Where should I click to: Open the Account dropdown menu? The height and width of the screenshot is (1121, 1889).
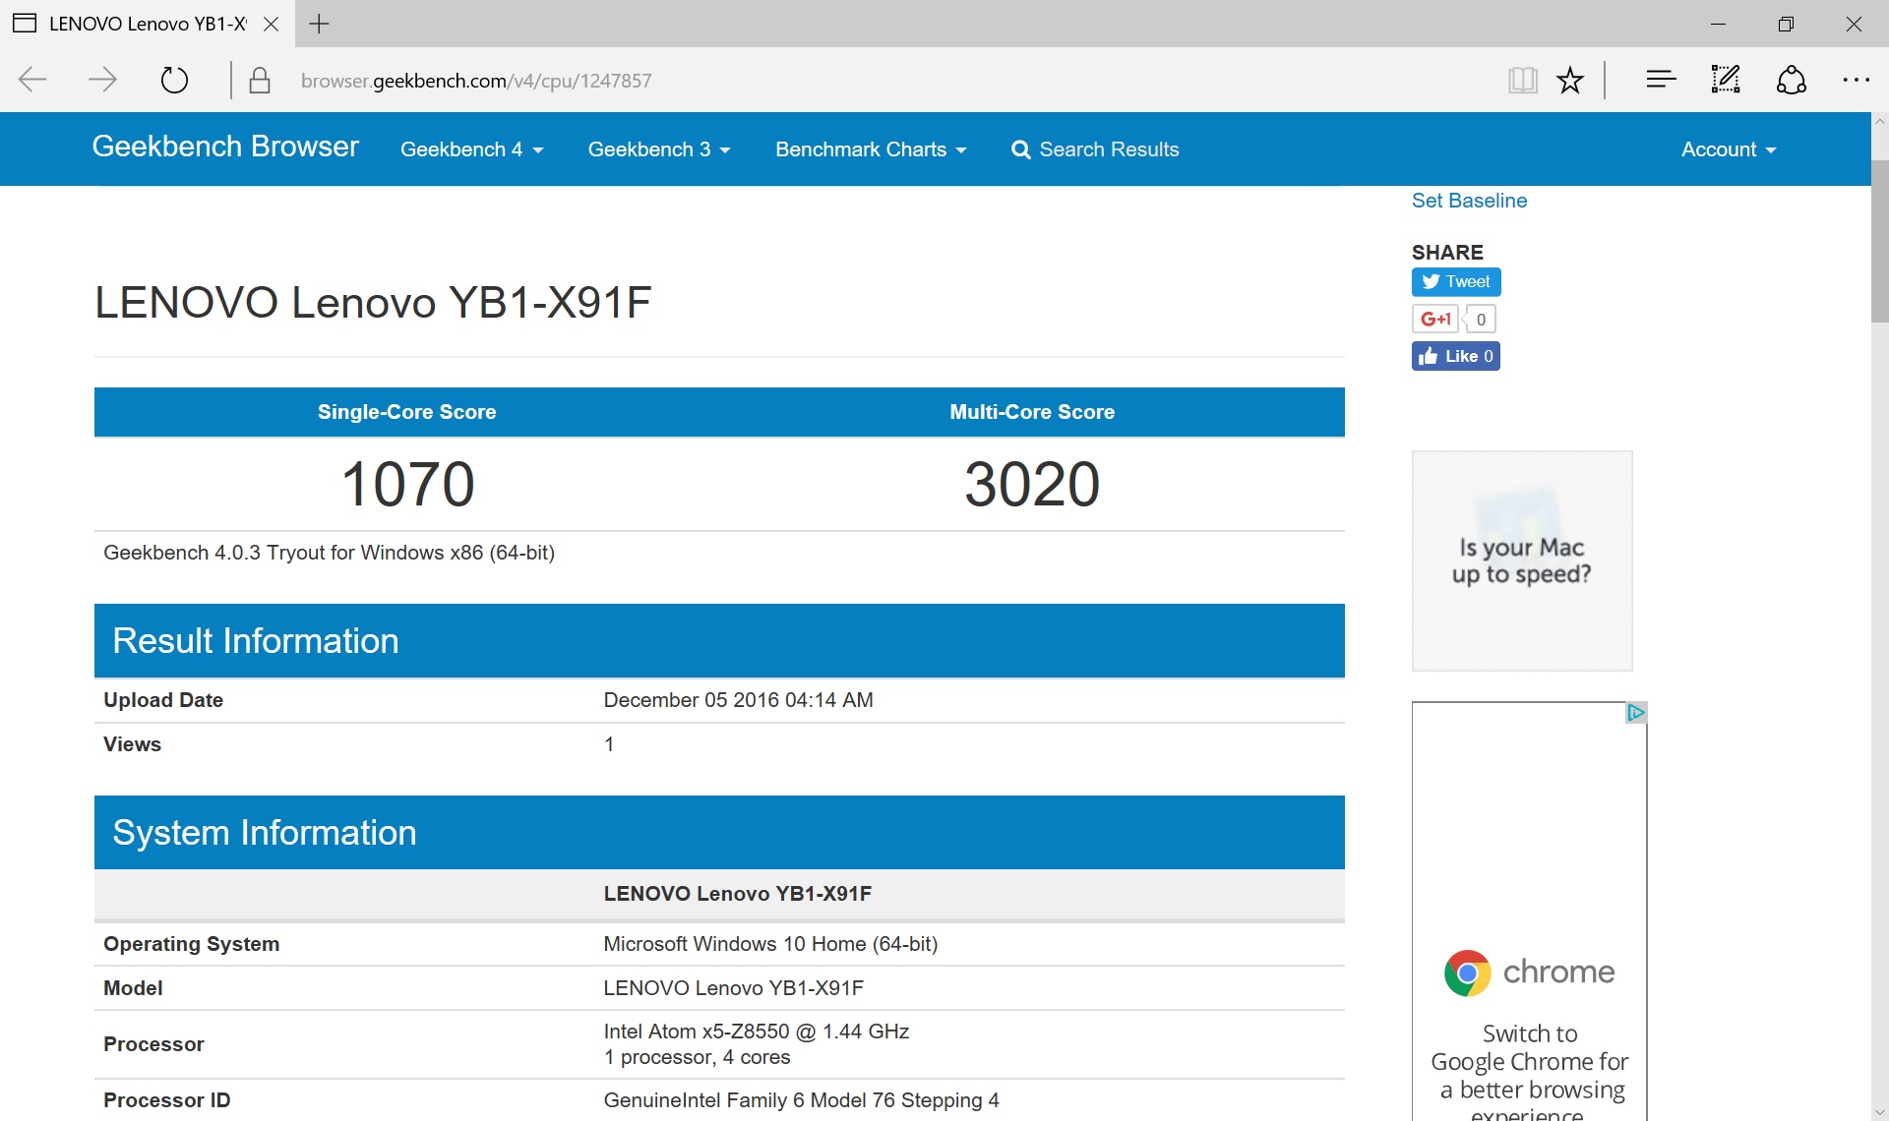coord(1728,149)
